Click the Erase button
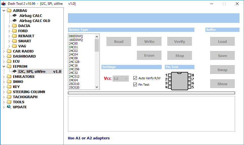 coord(149,55)
